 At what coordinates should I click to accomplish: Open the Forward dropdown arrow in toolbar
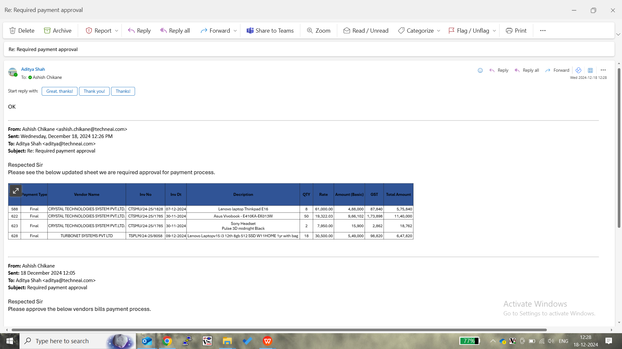pos(235,31)
